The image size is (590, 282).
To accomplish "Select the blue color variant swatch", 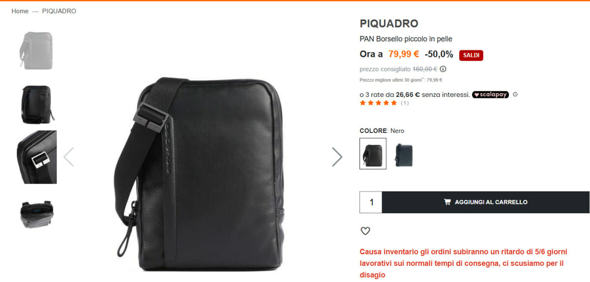I will [404, 155].
